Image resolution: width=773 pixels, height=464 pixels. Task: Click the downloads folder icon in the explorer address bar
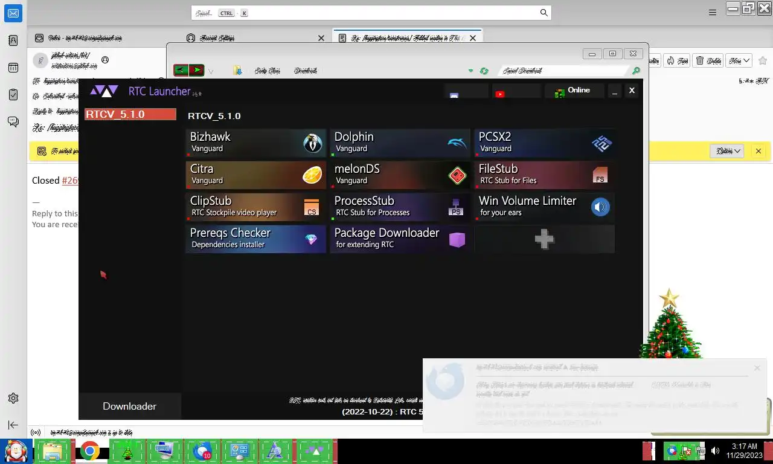coord(238,71)
